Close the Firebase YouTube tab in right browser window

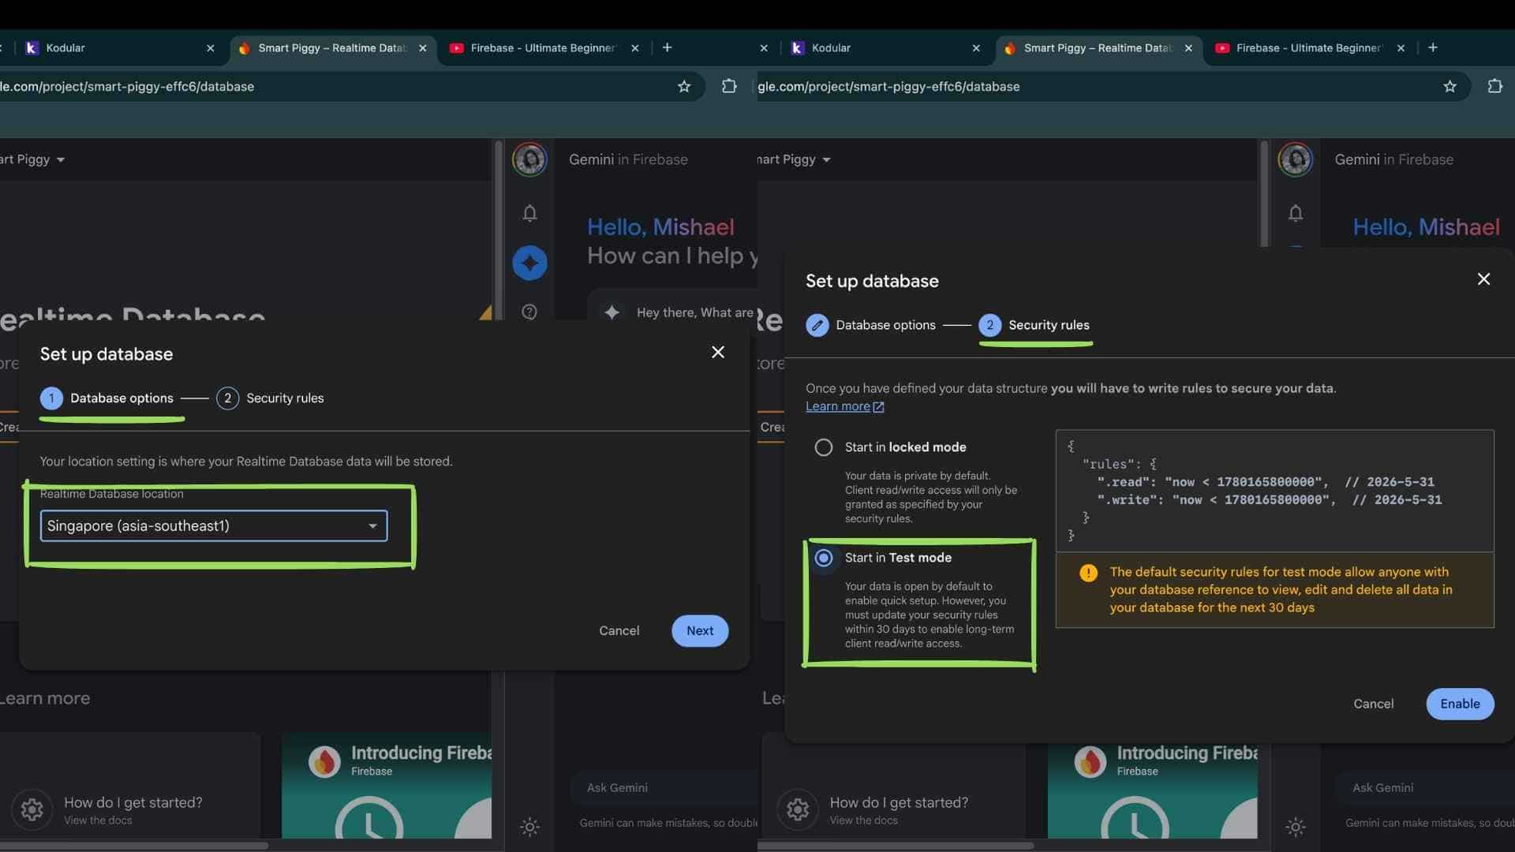[x=1401, y=48]
